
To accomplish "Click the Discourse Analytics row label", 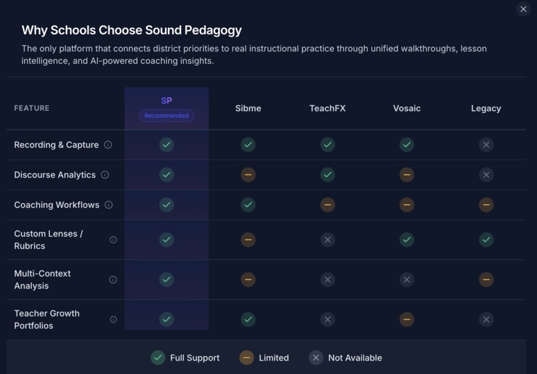I will [55, 175].
